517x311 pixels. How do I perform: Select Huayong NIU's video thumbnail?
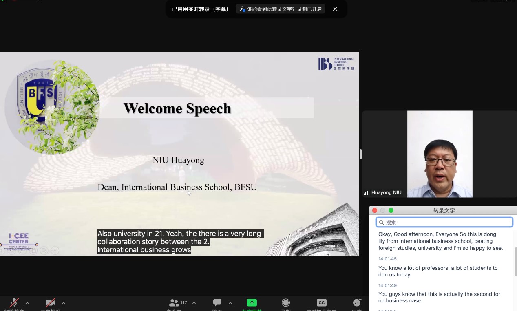440,154
